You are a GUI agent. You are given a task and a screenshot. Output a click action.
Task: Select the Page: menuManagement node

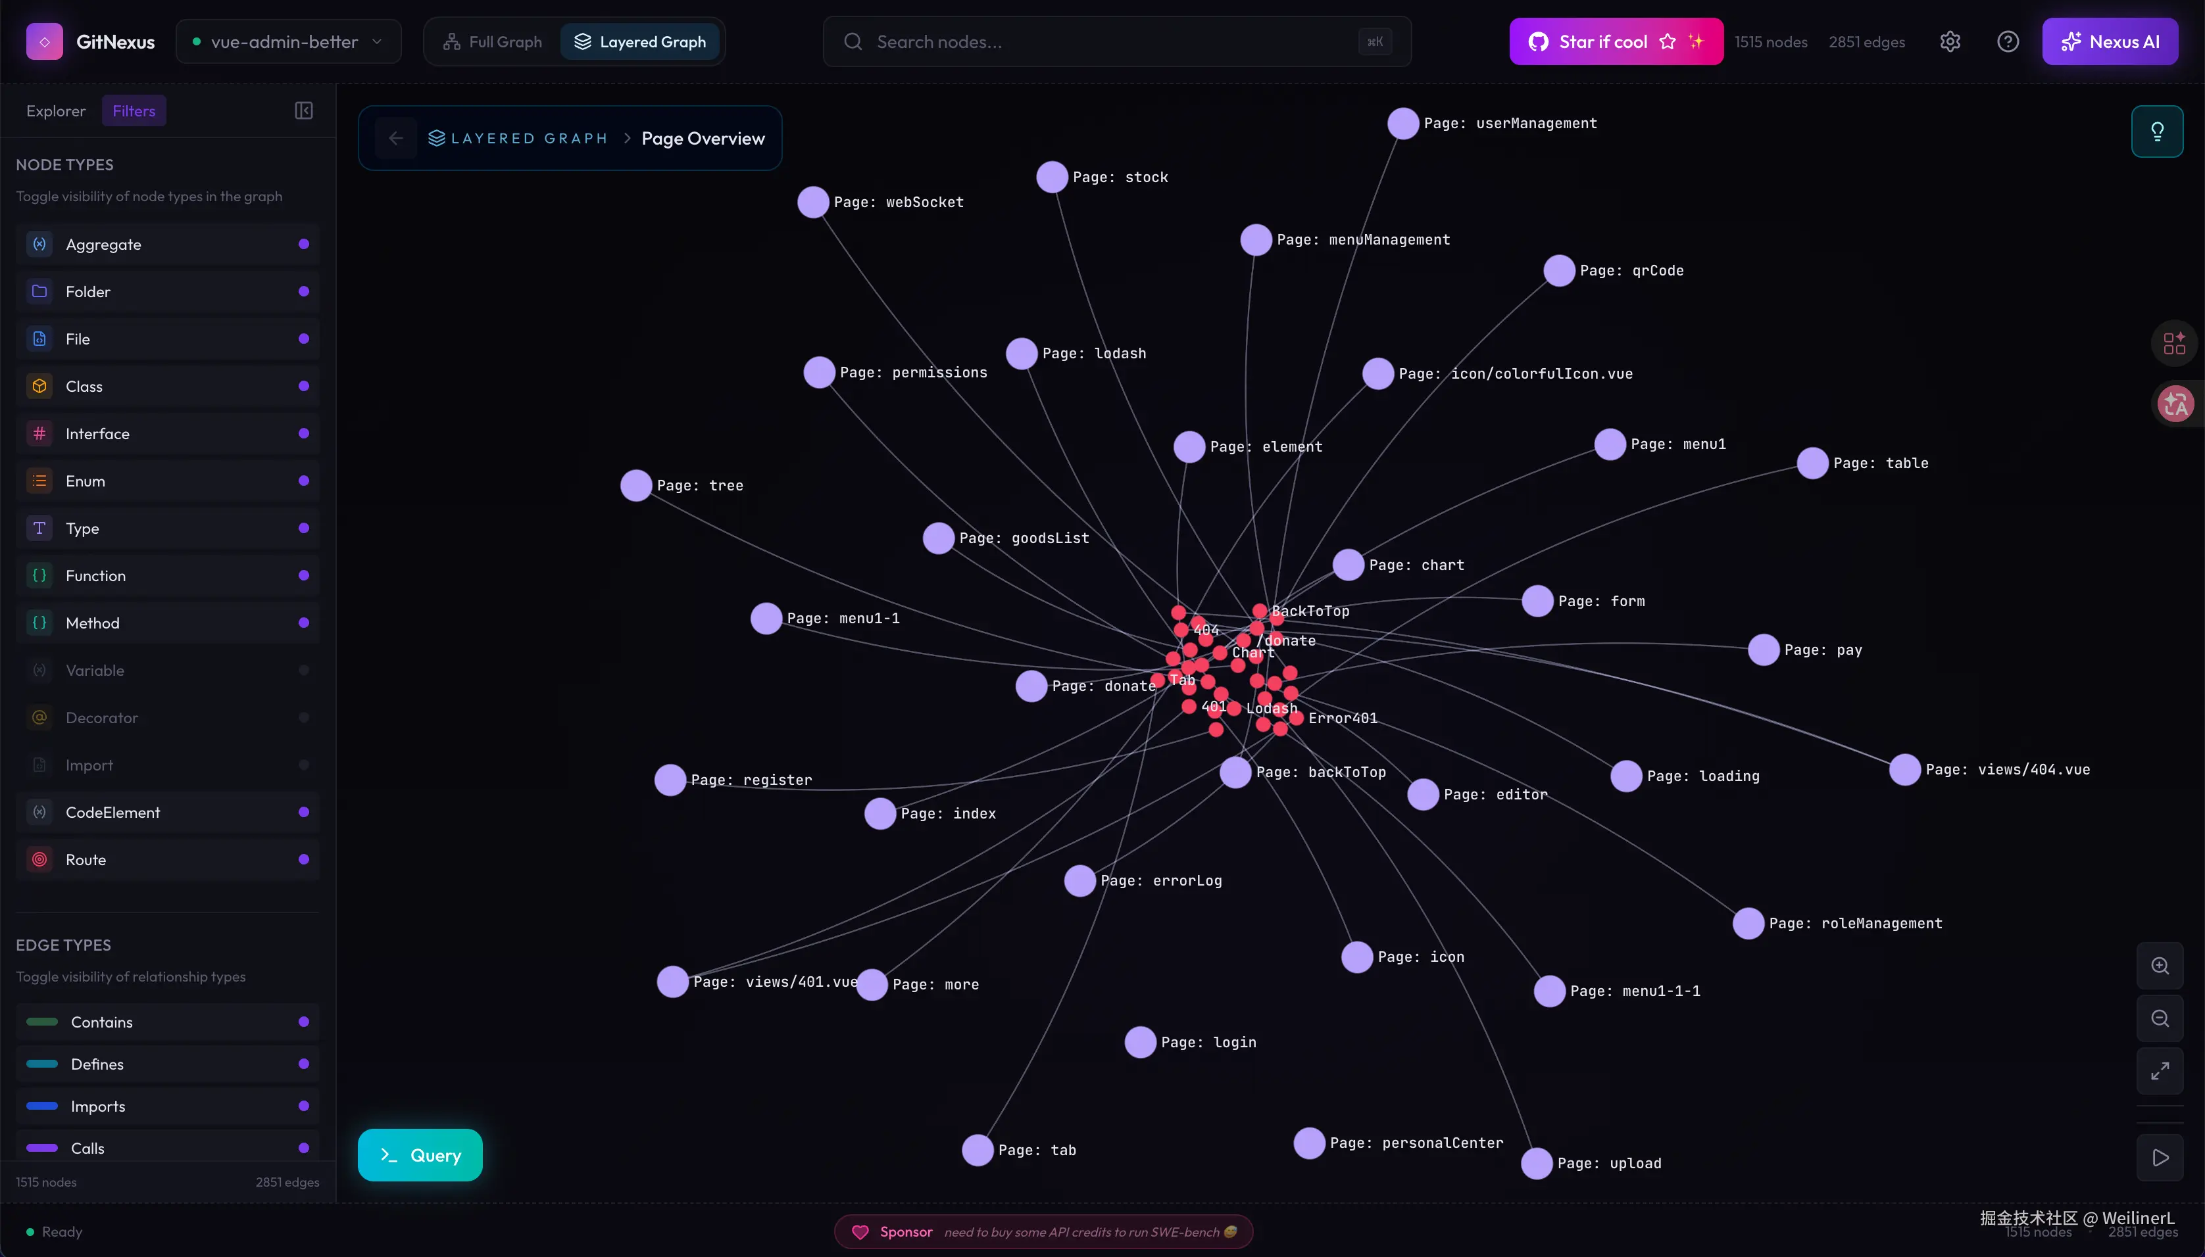click(x=1256, y=239)
